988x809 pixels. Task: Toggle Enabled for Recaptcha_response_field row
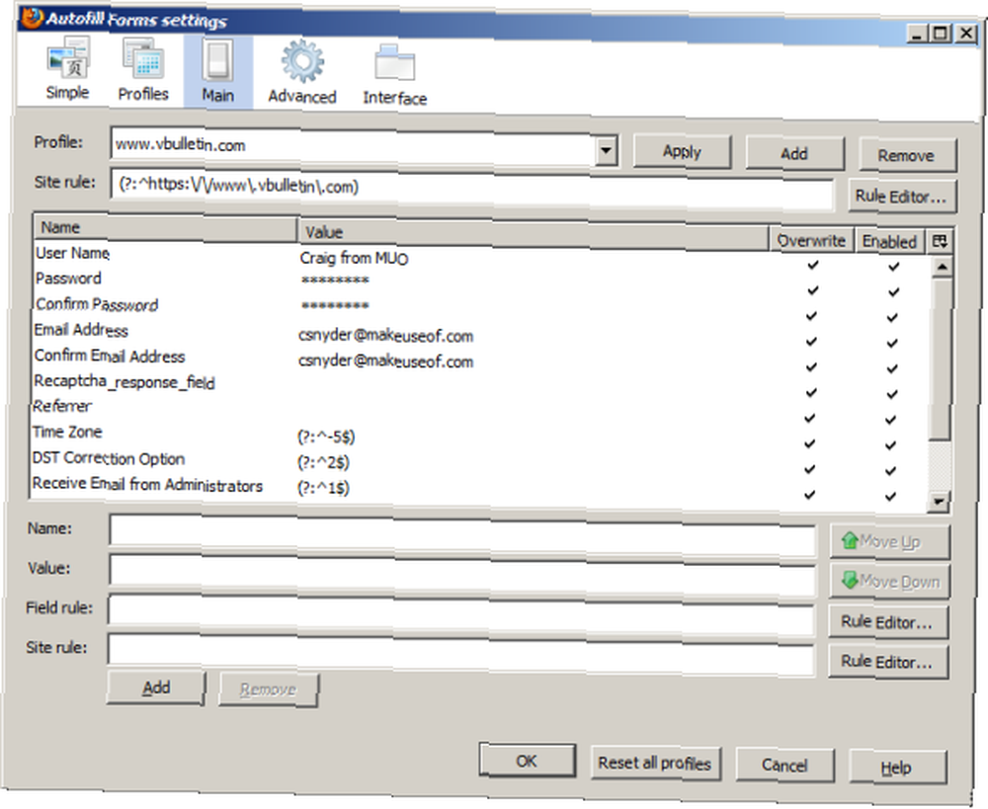coord(891,394)
